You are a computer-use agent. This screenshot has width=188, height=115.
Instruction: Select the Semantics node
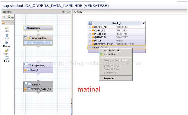point(38,28)
